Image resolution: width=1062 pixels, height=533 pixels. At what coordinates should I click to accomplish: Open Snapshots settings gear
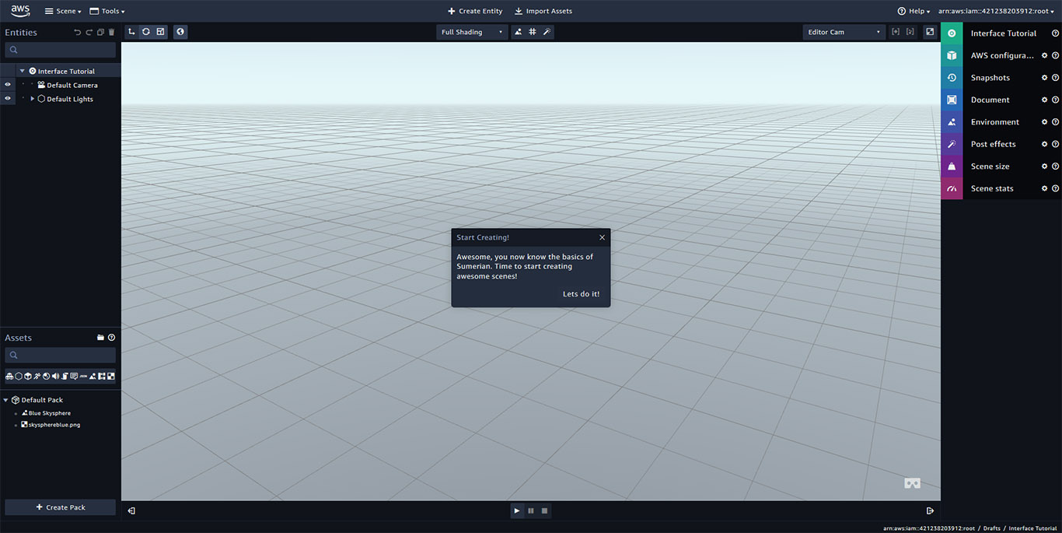tap(1044, 78)
